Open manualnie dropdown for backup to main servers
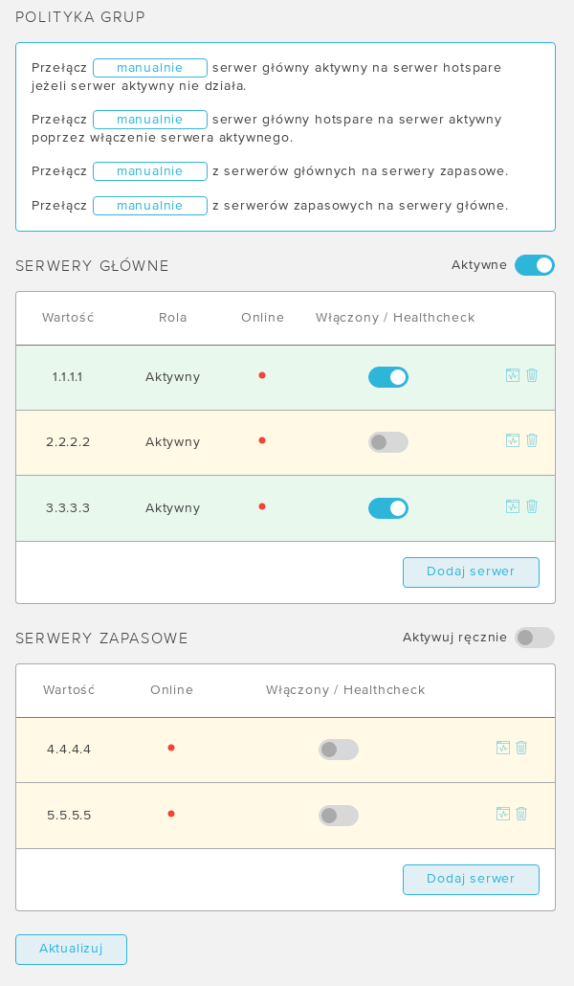574x986 pixels. 149,206
